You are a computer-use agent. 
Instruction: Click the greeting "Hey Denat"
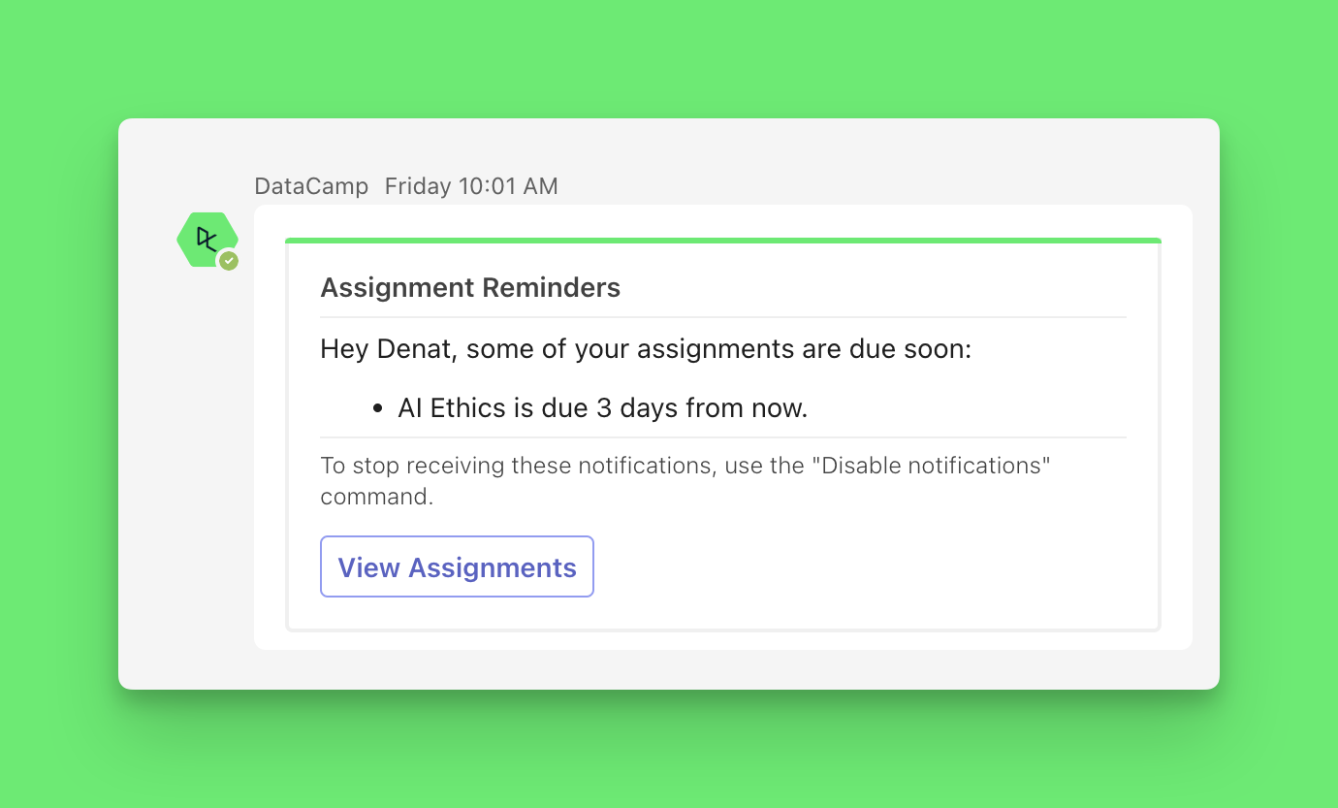pos(387,348)
